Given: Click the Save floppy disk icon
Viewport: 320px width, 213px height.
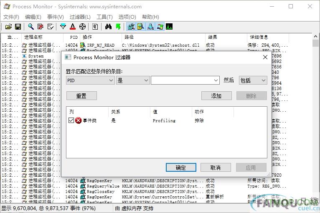Looking at the screenshot, I should pos(18,27).
